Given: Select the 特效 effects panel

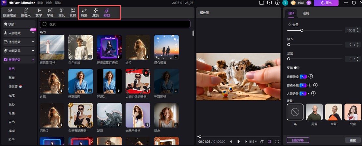Looking at the screenshot, I should coord(107,13).
